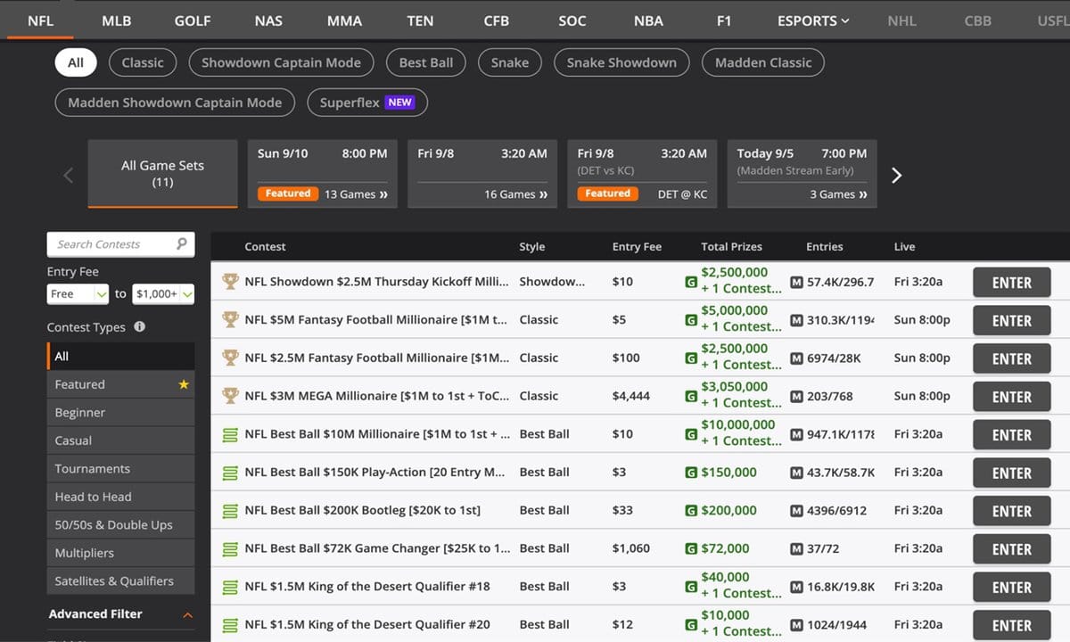This screenshot has width=1070, height=642.
Task: Enter the Best Ball $200K Bootleg contest
Action: (x=1011, y=512)
